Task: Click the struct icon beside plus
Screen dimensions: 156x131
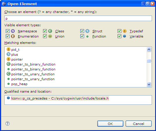Action: (8, 54)
